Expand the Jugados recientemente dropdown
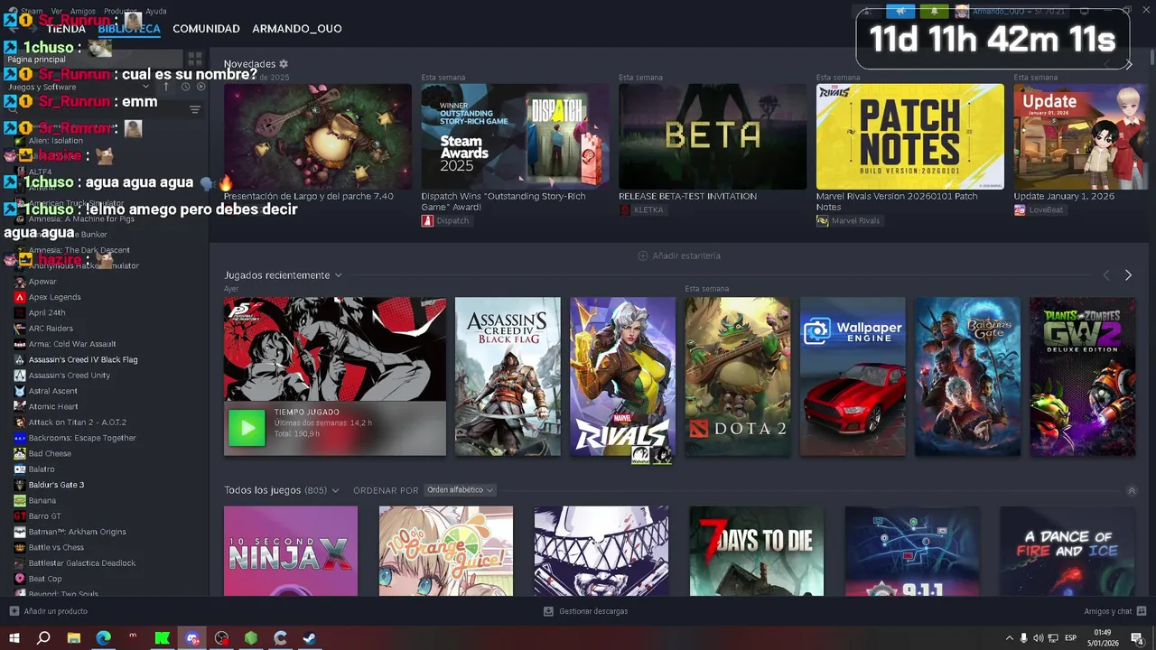Viewport: 1156px width, 650px height. click(339, 275)
